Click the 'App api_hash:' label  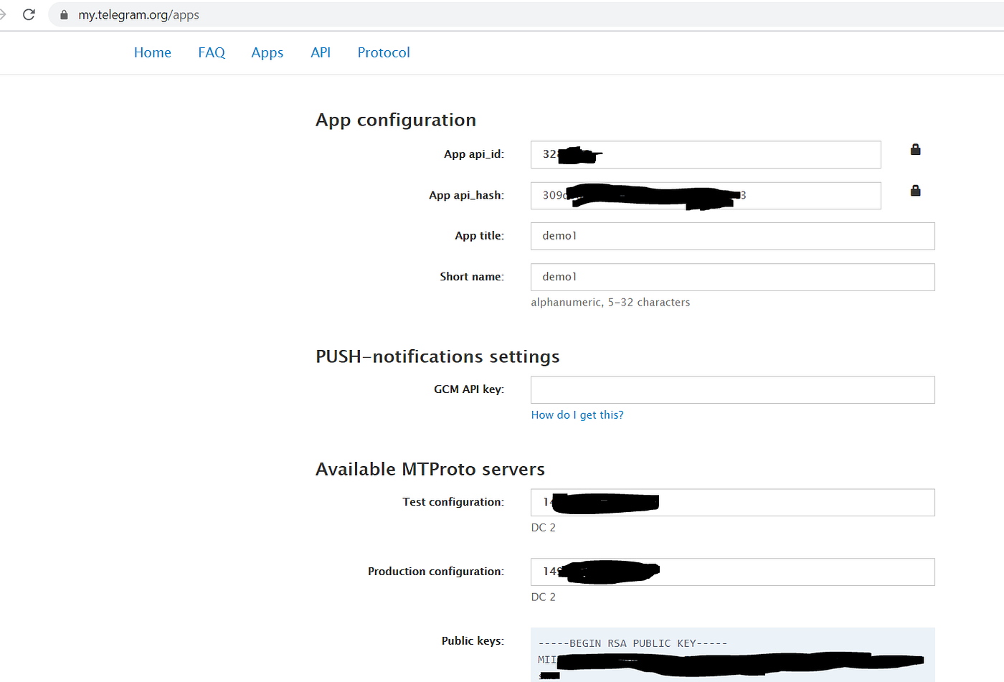[x=467, y=195]
